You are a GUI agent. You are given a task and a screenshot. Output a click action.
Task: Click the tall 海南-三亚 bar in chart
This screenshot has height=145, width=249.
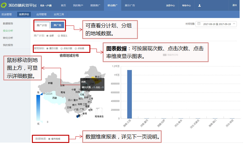tap(129, 94)
